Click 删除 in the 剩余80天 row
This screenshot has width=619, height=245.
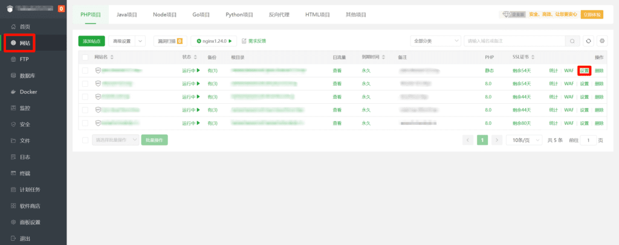pos(599,123)
